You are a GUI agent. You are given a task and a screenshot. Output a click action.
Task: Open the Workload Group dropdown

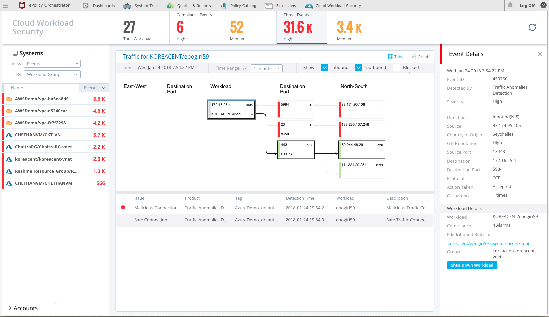pos(52,74)
